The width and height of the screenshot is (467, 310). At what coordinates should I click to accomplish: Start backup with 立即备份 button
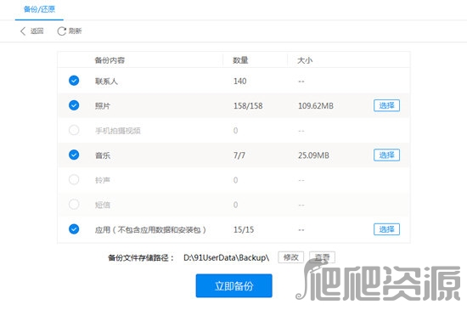click(233, 286)
